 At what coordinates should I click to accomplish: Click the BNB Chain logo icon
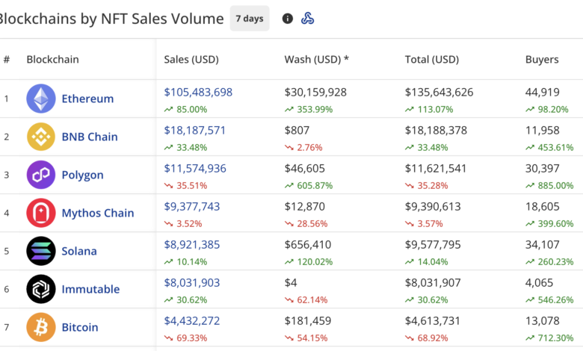point(41,137)
